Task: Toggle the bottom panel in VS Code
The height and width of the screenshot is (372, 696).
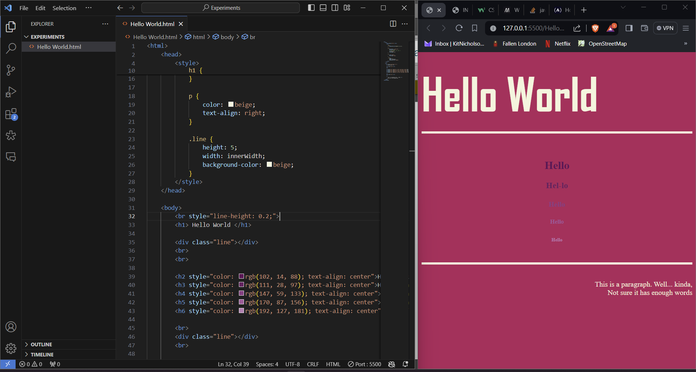Action: coord(323,8)
